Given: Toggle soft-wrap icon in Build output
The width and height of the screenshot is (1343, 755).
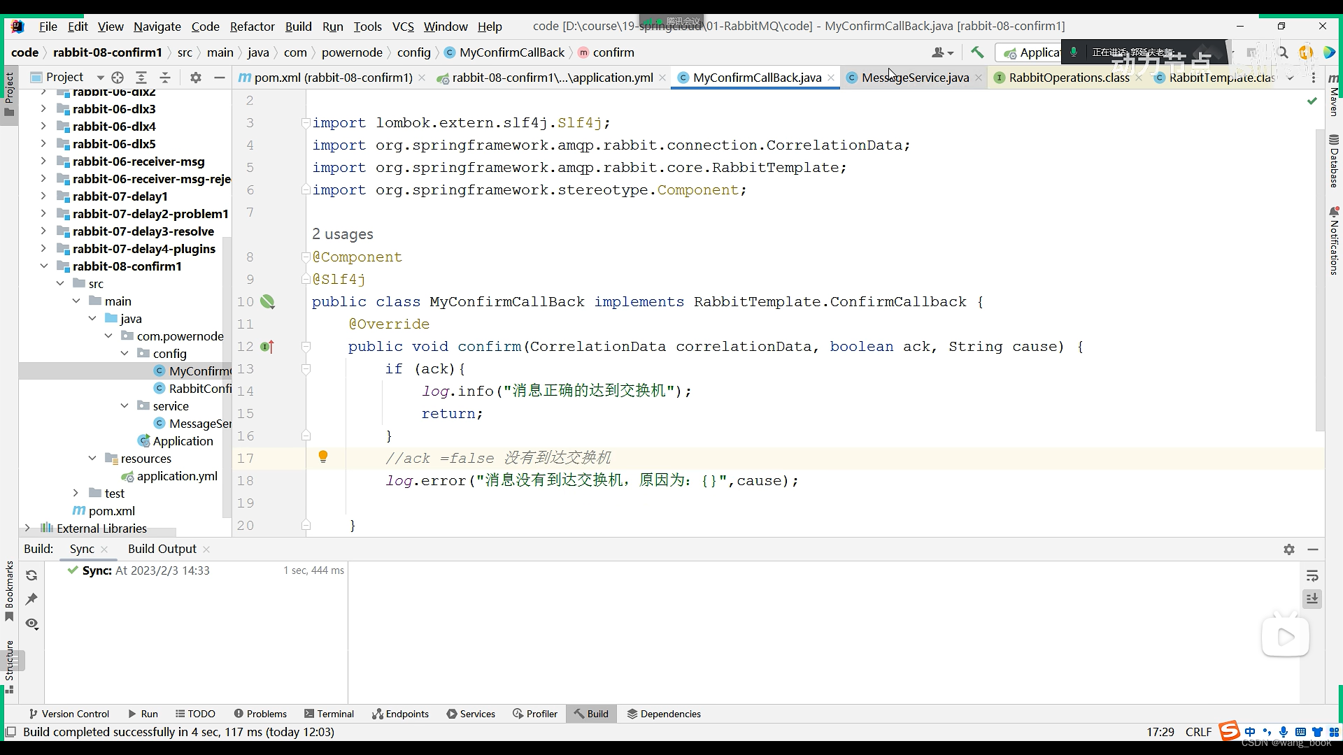Looking at the screenshot, I should [1312, 576].
